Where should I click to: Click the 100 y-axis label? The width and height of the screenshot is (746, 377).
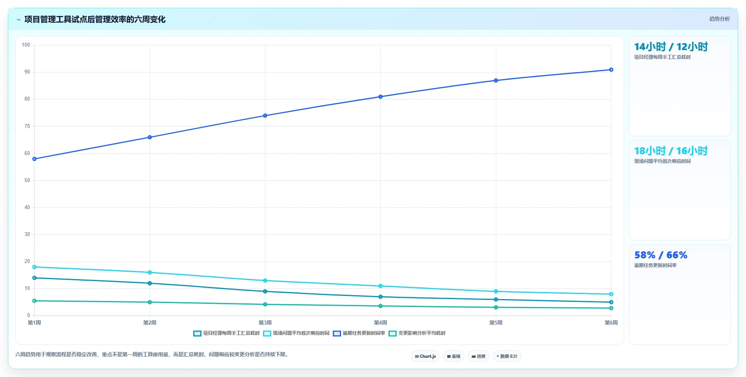pos(26,45)
